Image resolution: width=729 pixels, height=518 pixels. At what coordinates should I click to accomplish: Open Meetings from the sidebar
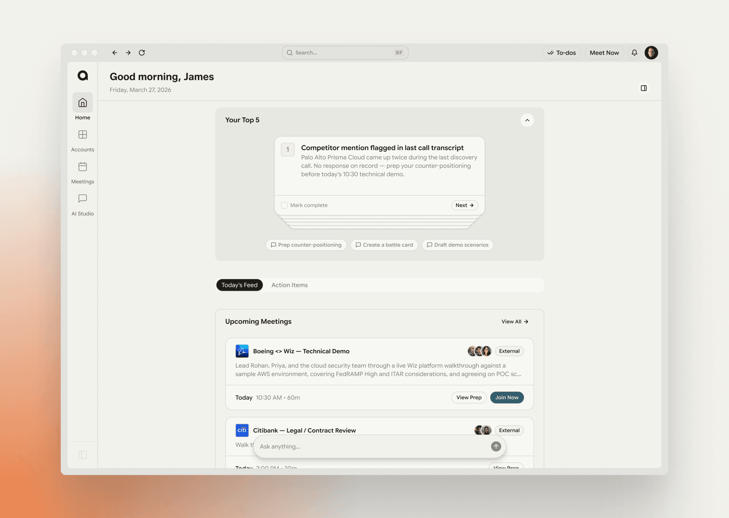click(x=83, y=173)
